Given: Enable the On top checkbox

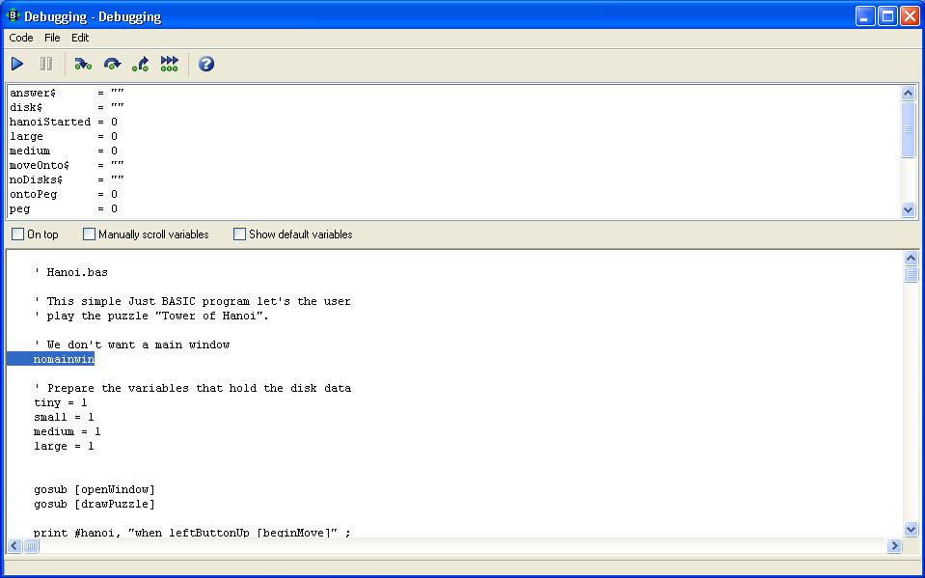Looking at the screenshot, I should click(18, 234).
